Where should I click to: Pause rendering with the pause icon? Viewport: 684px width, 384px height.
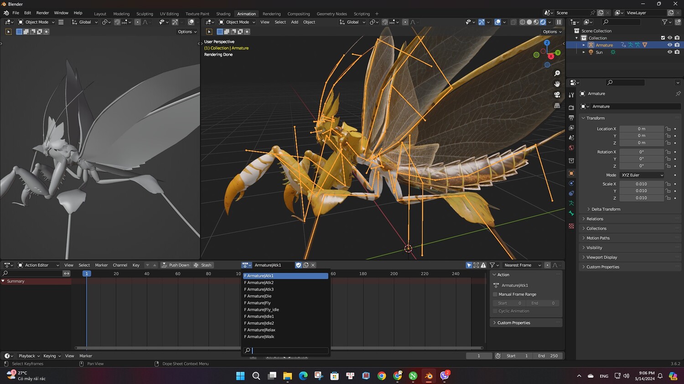[x=559, y=22]
